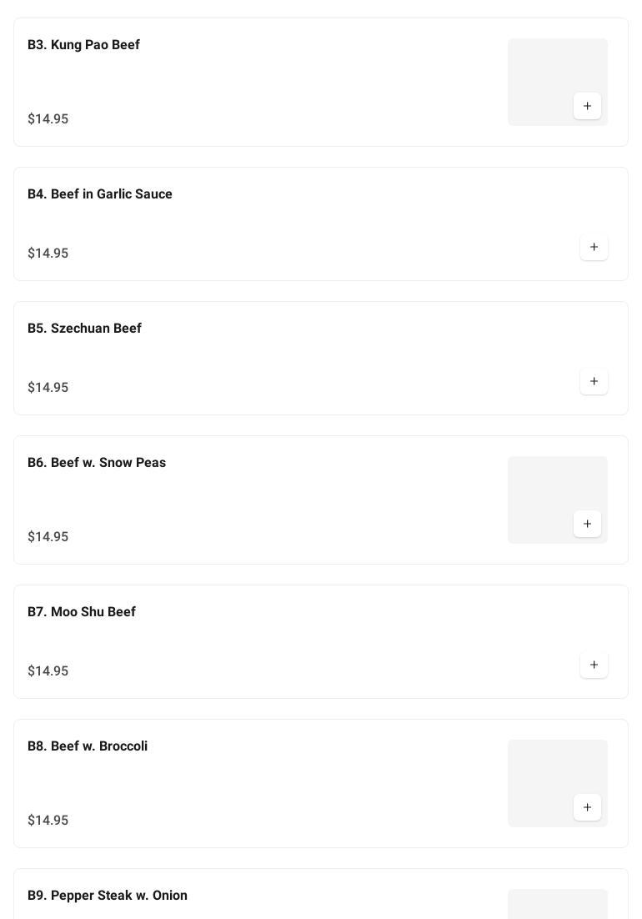Click plus icon for Beef in Garlic Sauce

[x=594, y=247]
